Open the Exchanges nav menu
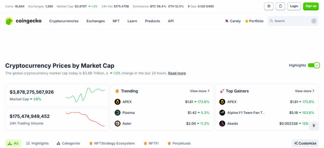Viewport: 324px width, 148px height. (x=96, y=21)
